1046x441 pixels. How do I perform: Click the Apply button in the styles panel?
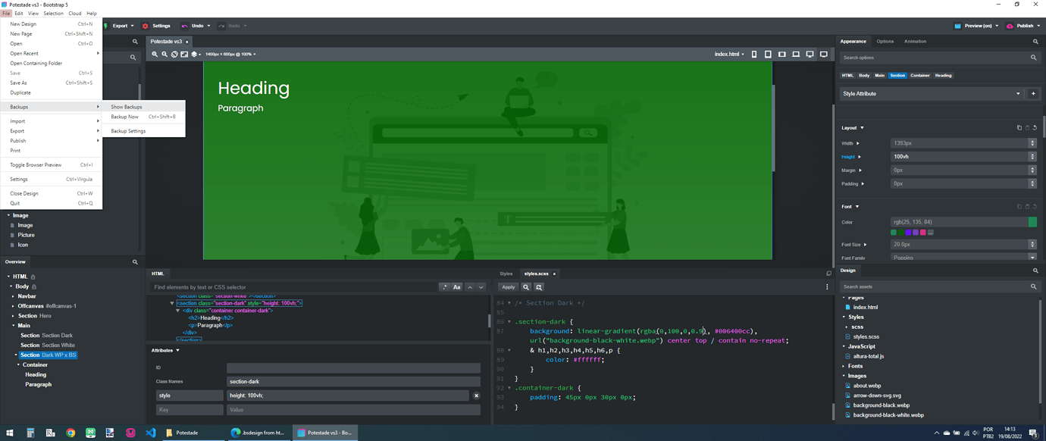click(x=508, y=286)
